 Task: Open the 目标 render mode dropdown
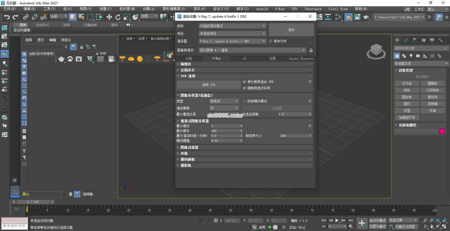click(232, 26)
